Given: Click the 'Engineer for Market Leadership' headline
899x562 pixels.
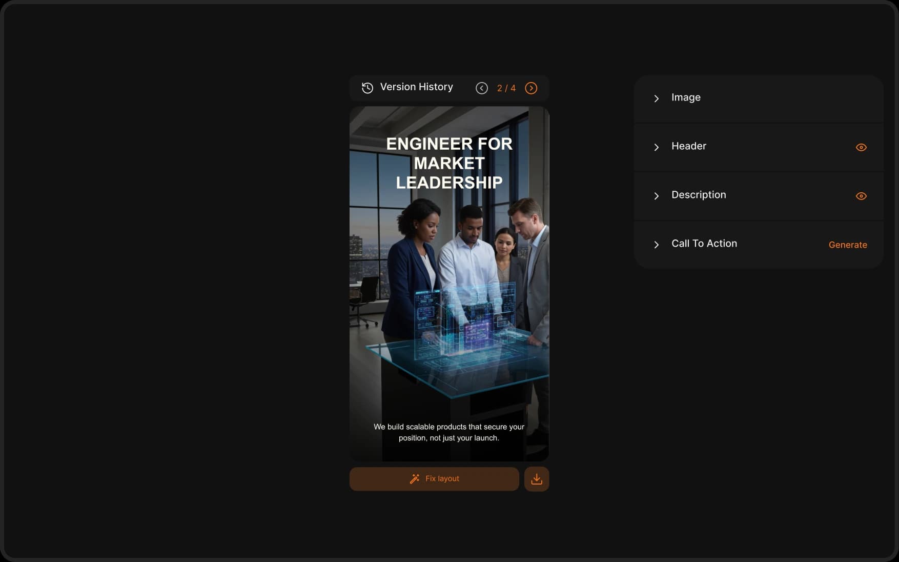Looking at the screenshot, I should coord(449,163).
